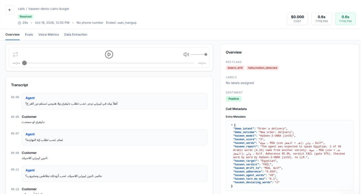Click the No phone number text
The height and width of the screenshot is (194, 361).
tap(90, 23)
